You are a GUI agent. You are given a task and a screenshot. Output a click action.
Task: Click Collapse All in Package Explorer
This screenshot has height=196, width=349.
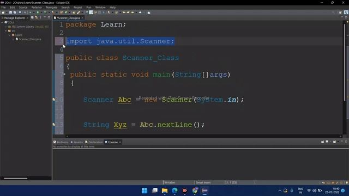tap(32, 17)
